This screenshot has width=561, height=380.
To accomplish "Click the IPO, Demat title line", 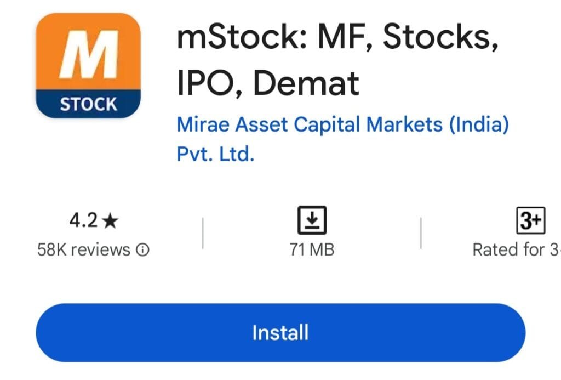I will tap(268, 83).
